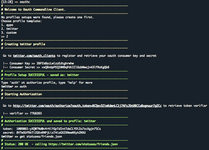209x150 pixels.
Task: Click the secret value starting 8VTm5
Action: pyautogui.click(x=51, y=133)
